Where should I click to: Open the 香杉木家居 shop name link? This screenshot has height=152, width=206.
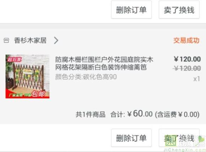coord(30,40)
